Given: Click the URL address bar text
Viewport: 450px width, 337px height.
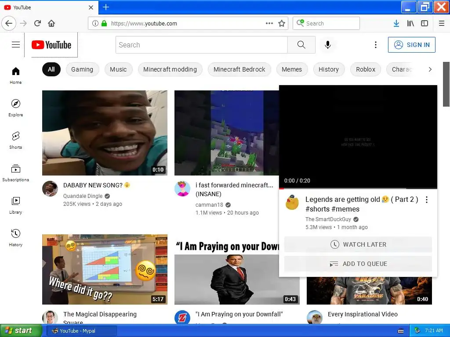Looking at the screenshot, I should pos(144,24).
